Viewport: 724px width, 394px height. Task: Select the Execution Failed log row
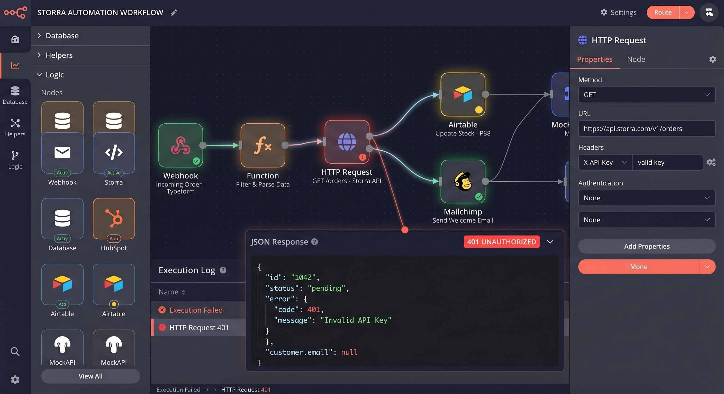tap(198, 310)
